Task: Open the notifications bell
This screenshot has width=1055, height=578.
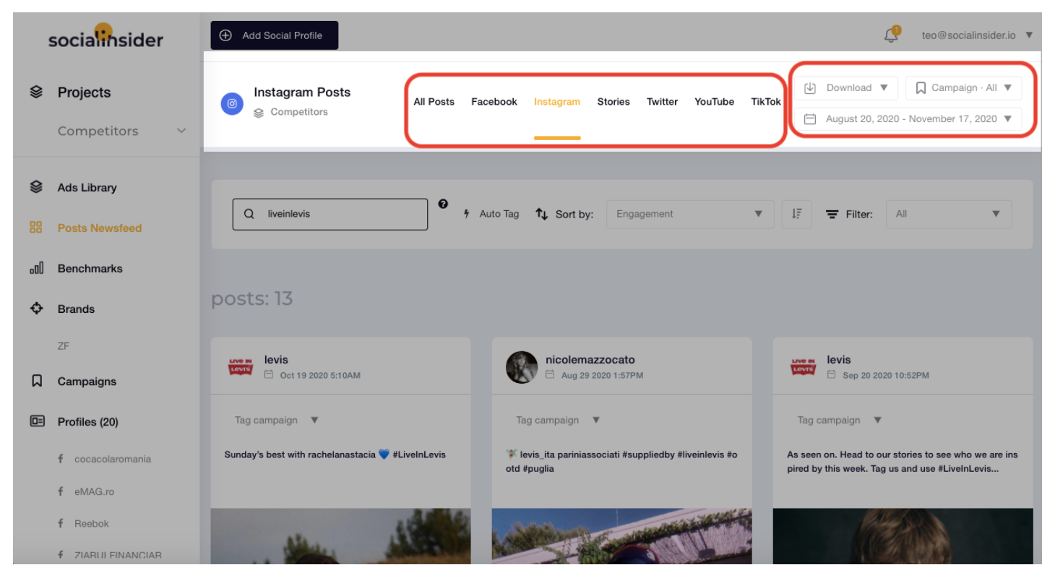Action: [x=892, y=35]
